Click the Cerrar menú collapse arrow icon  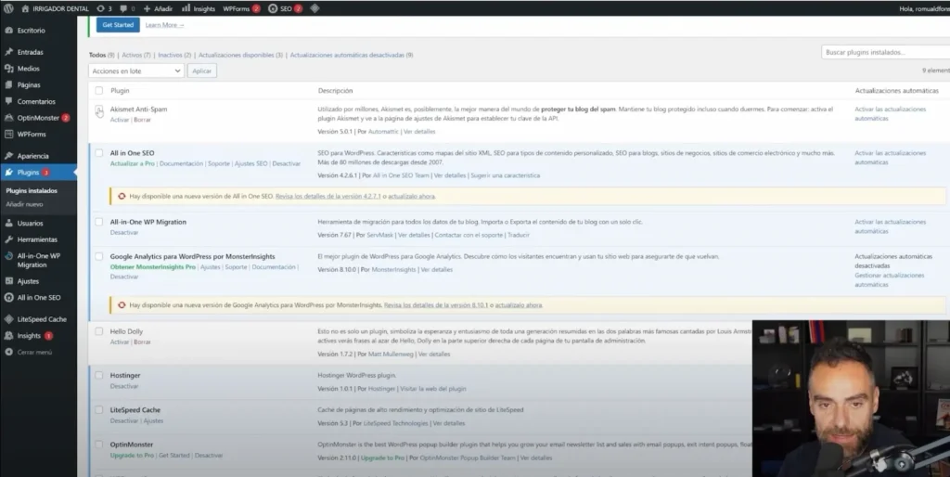8,352
